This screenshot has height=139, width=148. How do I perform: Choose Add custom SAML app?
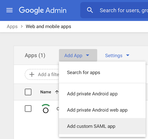click(x=102, y=126)
